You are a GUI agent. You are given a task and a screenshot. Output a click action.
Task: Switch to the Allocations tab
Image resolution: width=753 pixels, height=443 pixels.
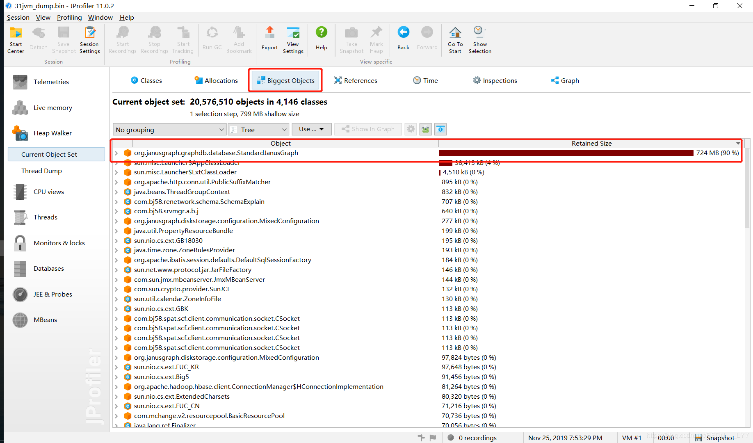coord(216,80)
